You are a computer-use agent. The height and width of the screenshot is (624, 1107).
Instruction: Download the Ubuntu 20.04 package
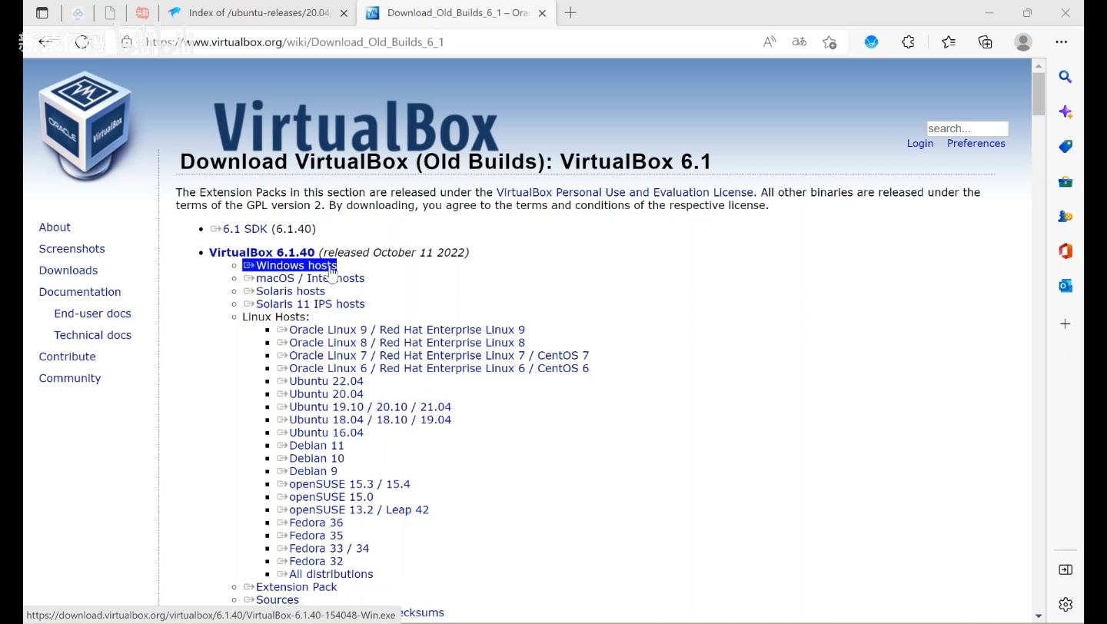pos(320,394)
